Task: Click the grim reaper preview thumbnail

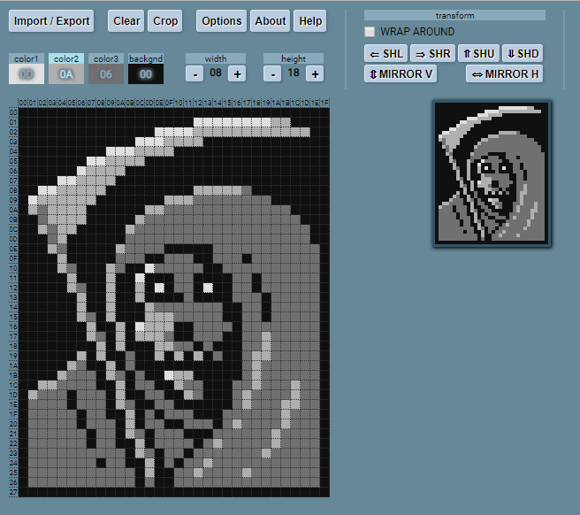Action: pos(492,173)
